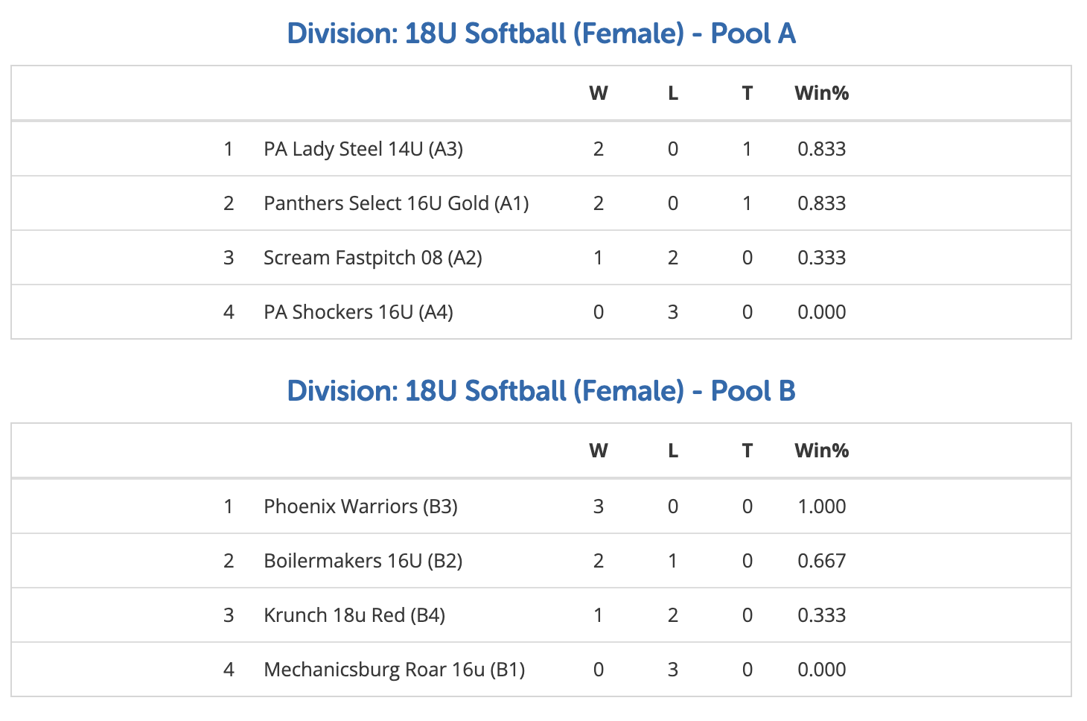
Task: Click Pool B L column header
Action: (x=673, y=451)
